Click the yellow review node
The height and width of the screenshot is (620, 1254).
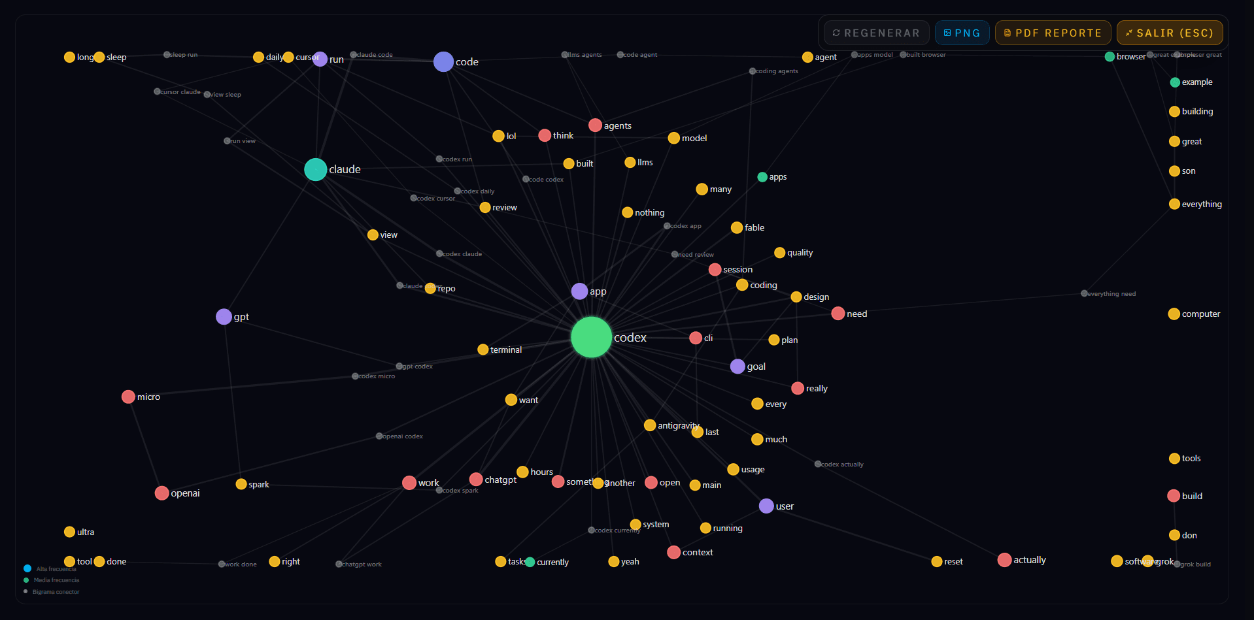[485, 207]
